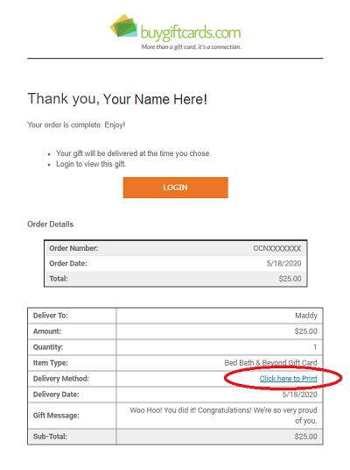Click the Delivery Date value in table

tap(299, 395)
